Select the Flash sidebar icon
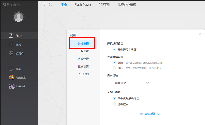205x125 pixels. pos(11,36)
